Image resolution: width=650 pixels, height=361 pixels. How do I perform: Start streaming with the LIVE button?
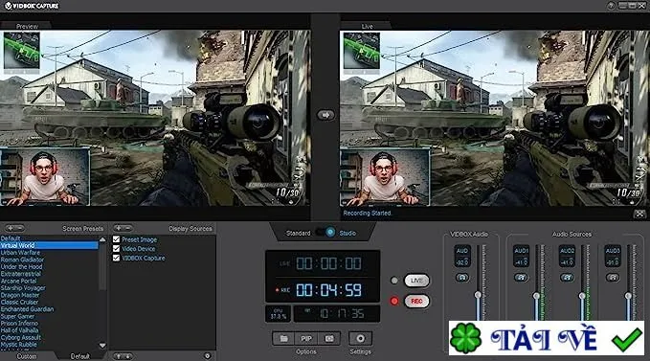click(416, 281)
